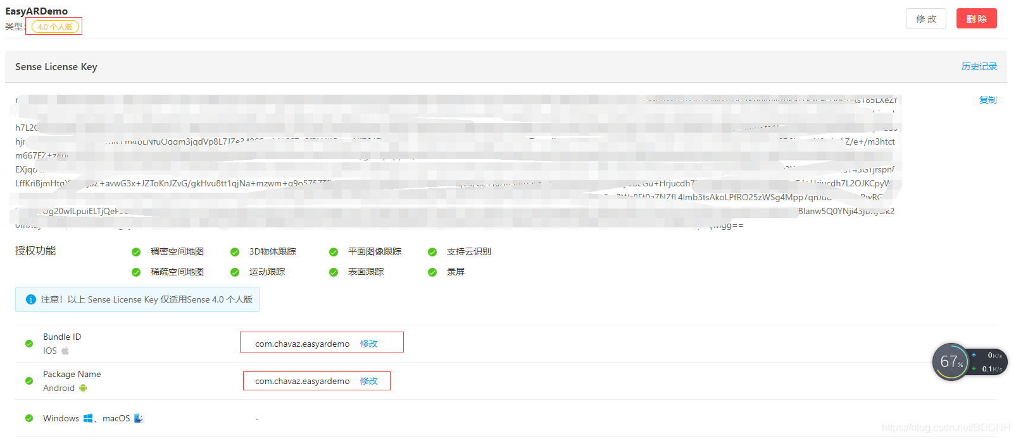
Task: Click the 支持云识别 feature text
Action: click(x=469, y=251)
